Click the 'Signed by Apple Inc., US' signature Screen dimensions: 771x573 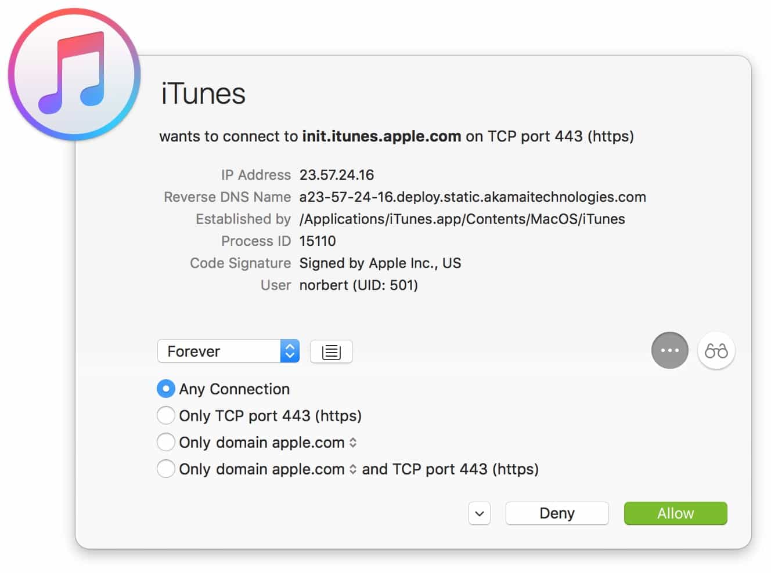click(380, 263)
